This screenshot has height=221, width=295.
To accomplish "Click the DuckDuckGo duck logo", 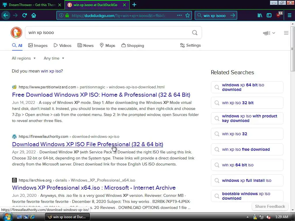I will (16, 33).
